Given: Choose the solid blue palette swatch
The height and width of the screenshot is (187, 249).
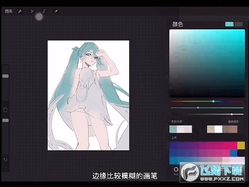Looking at the screenshot, I should pyautogui.click(x=234, y=153).
